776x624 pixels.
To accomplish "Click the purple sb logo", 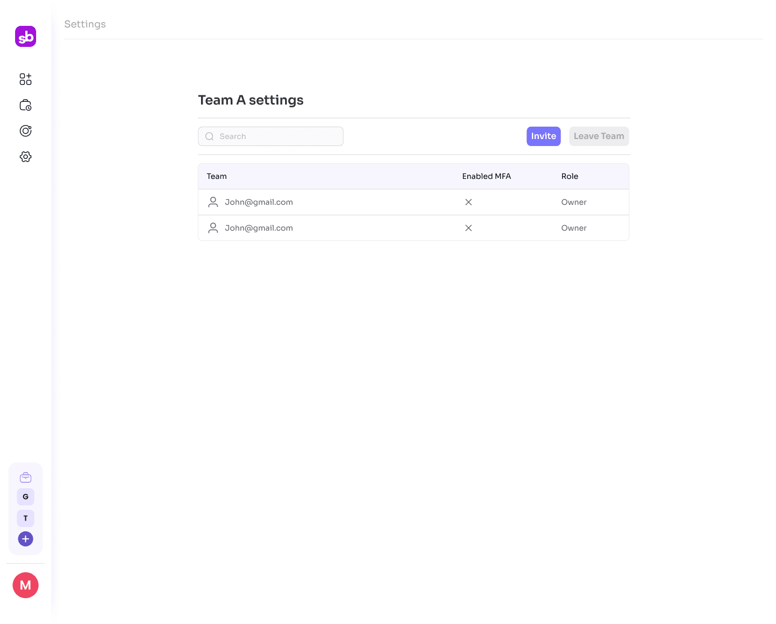I will pyautogui.click(x=25, y=37).
